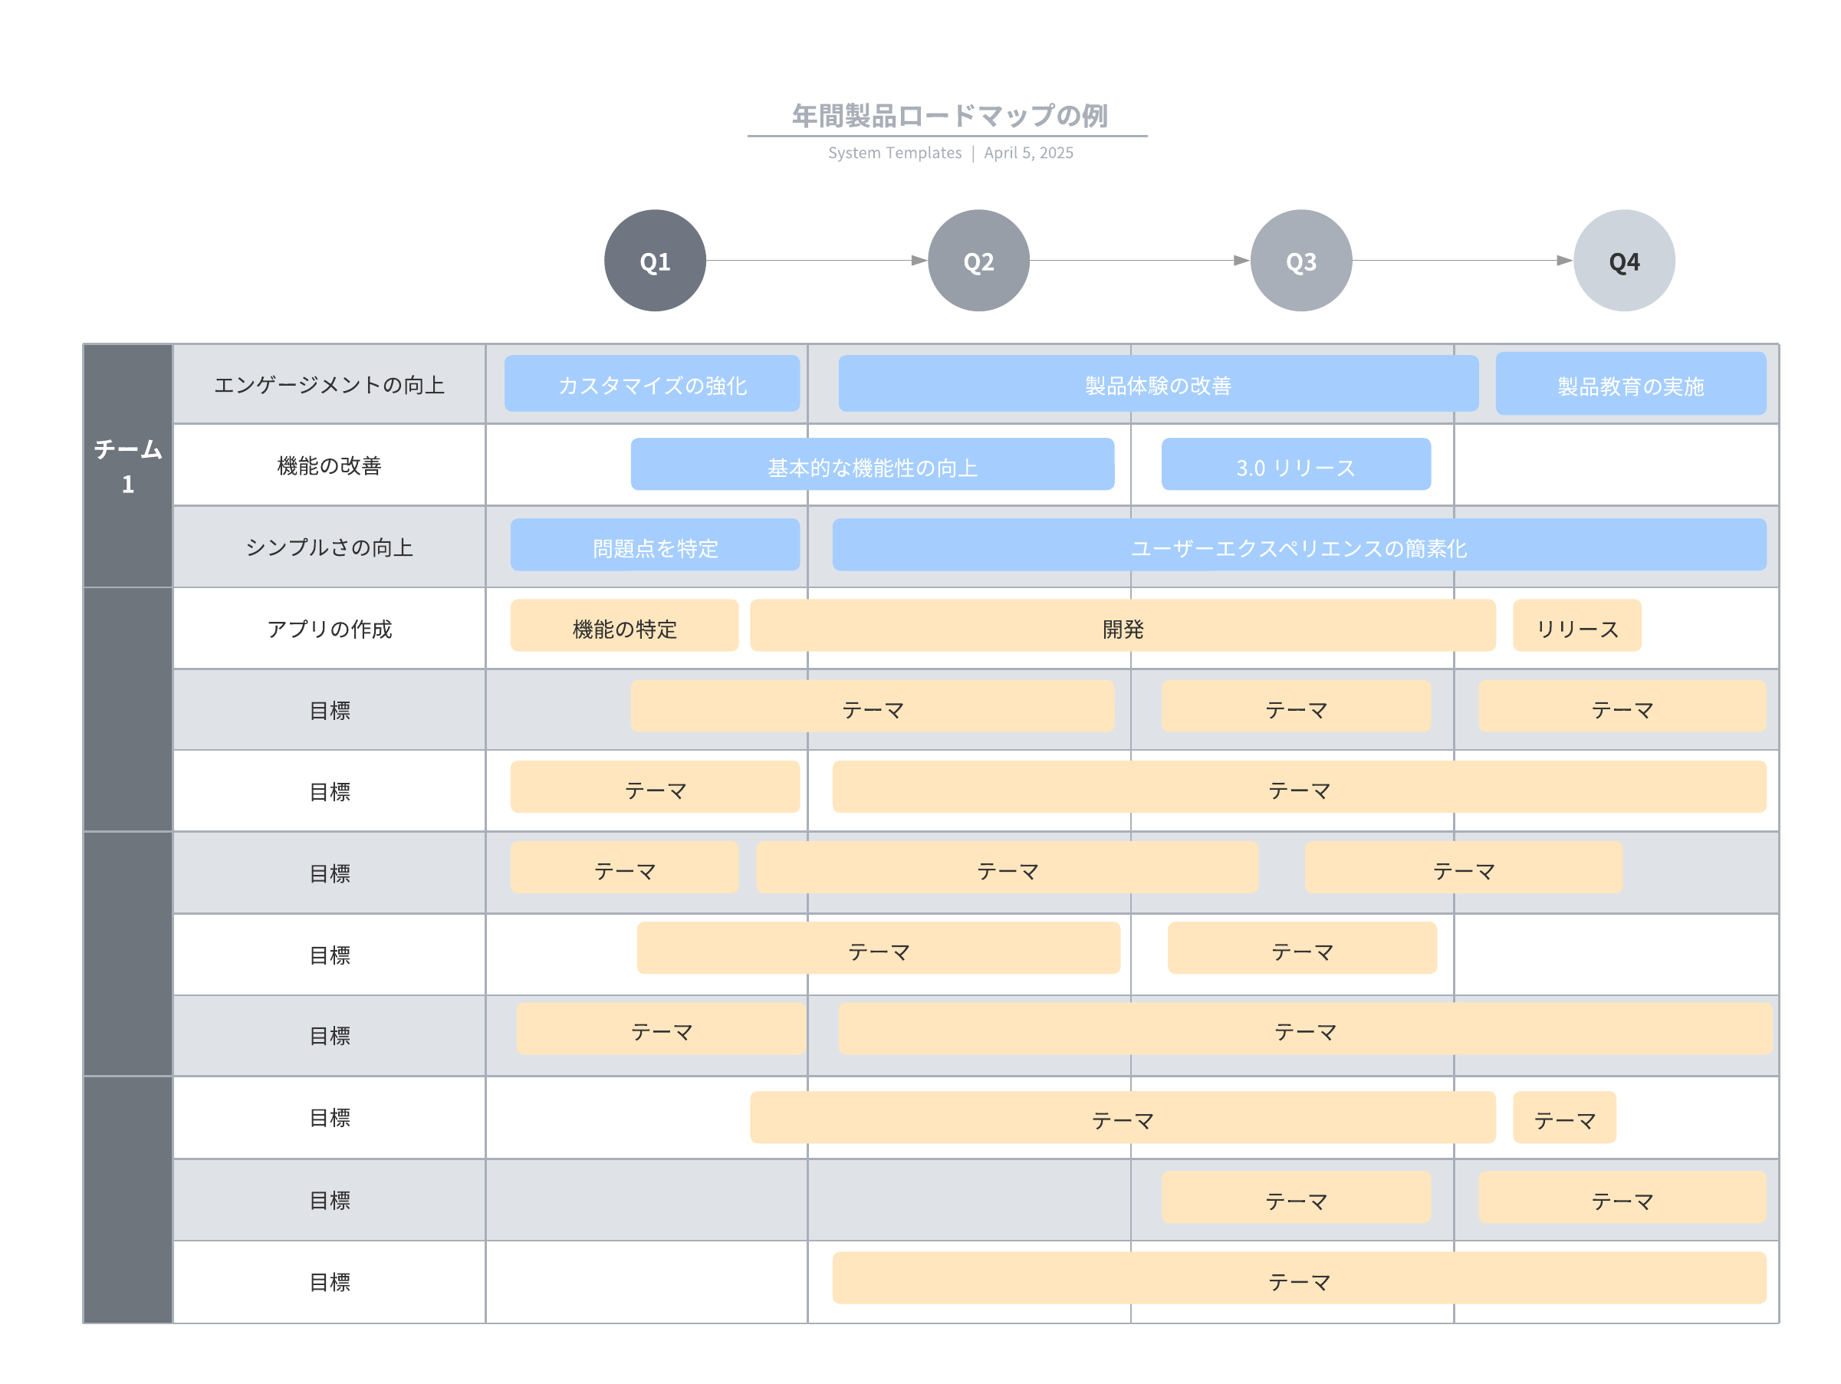Select the アプリの作成 row label

click(329, 628)
